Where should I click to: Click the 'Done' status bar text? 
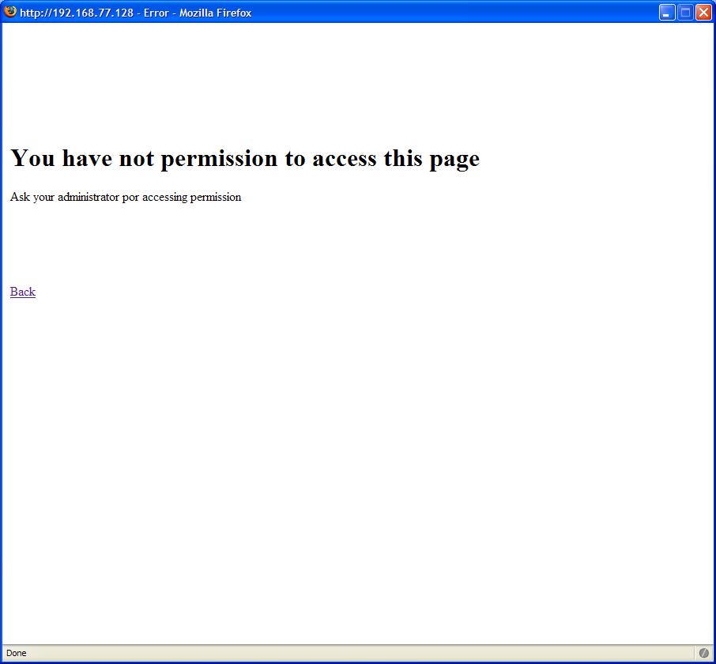(x=17, y=653)
